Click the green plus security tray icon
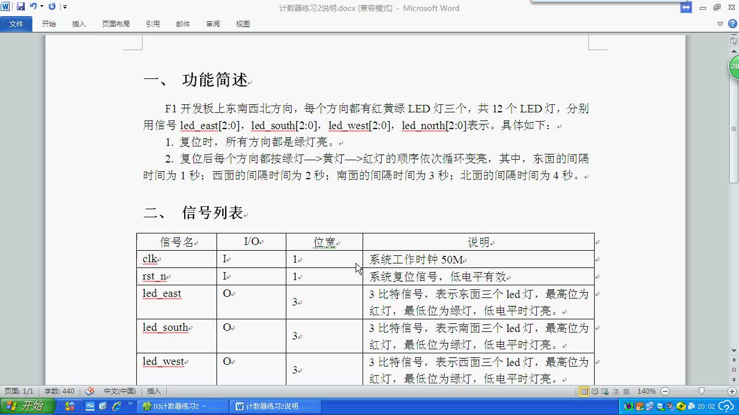Image resolution: width=739 pixels, height=415 pixels. tap(681, 406)
